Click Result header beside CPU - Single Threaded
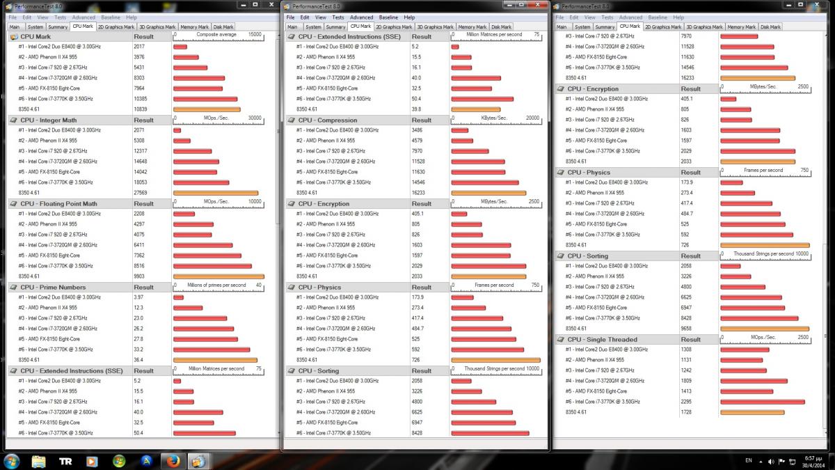The image size is (835, 470). coord(691,339)
